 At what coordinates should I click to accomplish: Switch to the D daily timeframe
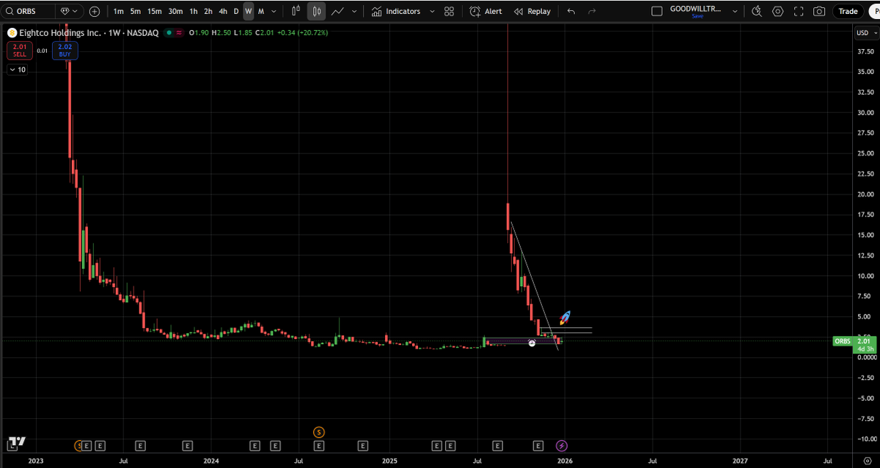pyautogui.click(x=236, y=11)
